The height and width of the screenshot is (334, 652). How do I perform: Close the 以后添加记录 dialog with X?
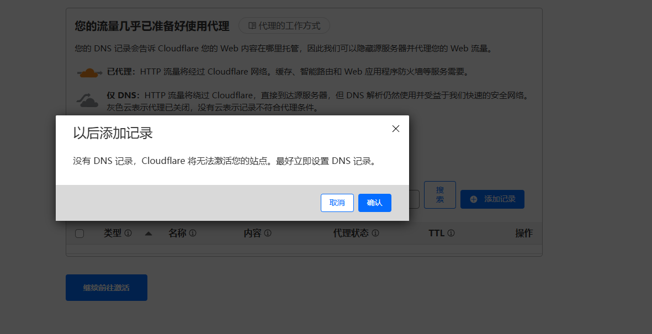pos(395,129)
